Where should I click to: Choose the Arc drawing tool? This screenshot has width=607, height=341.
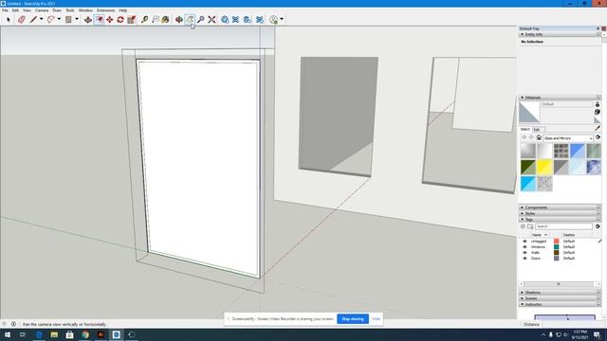pyautogui.click(x=50, y=19)
